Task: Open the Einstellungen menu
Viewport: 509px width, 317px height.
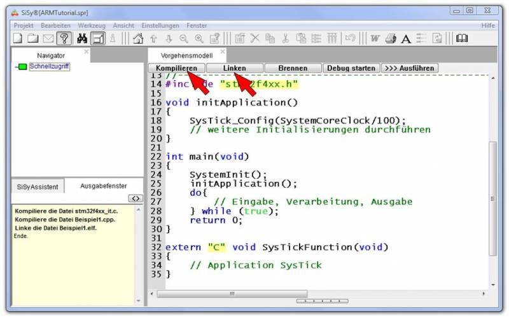Action: (160, 25)
